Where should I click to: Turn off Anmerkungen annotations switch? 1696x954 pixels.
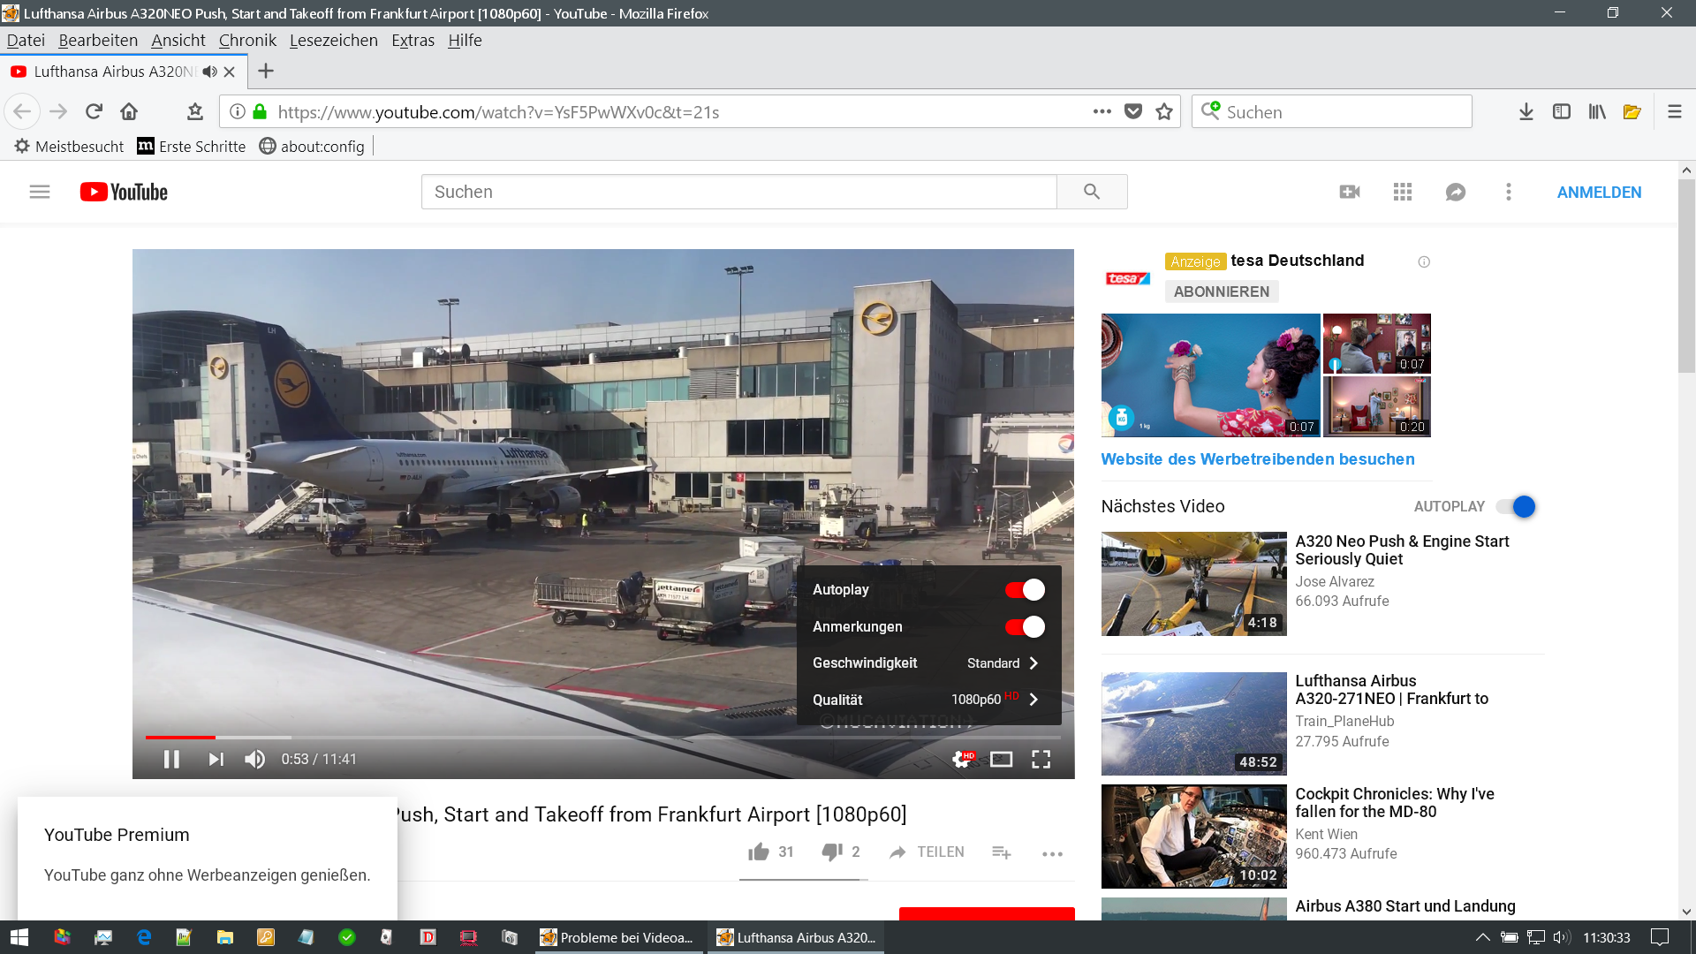[x=1025, y=627]
